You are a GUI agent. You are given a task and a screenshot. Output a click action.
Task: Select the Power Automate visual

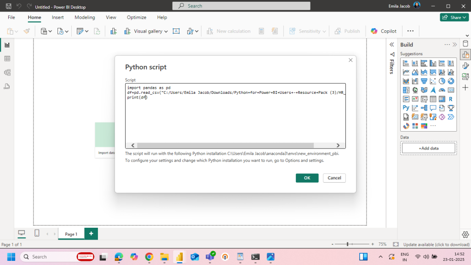tap(451, 117)
